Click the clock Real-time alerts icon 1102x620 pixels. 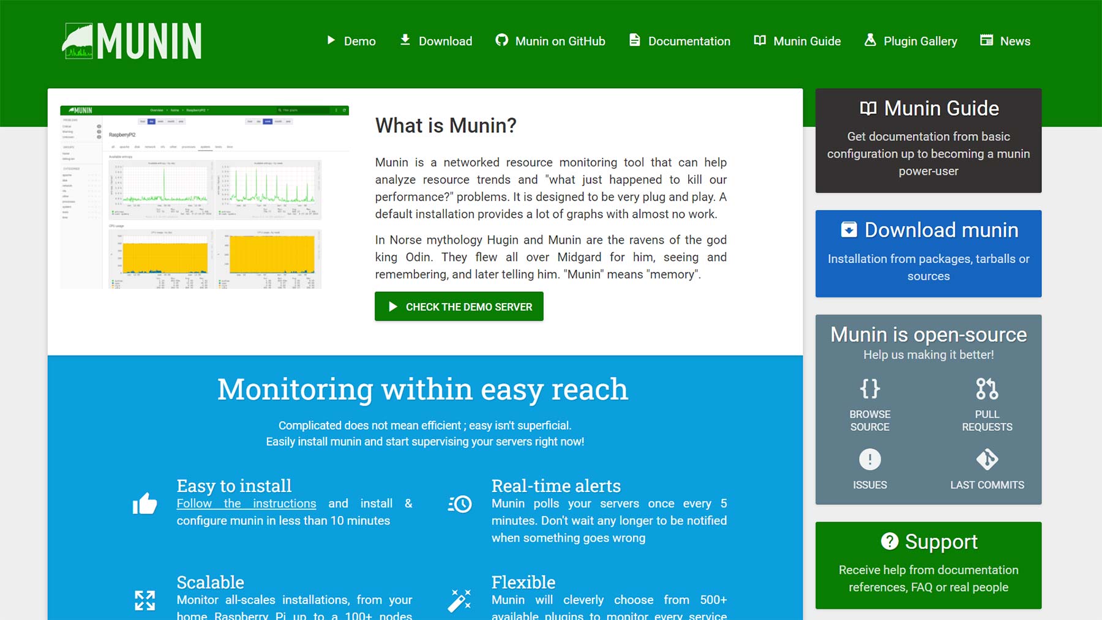(460, 504)
